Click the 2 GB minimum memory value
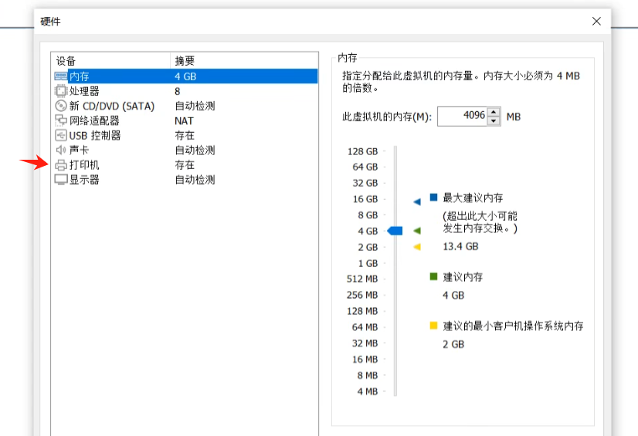The width and height of the screenshot is (638, 436). (x=453, y=344)
